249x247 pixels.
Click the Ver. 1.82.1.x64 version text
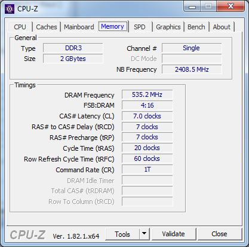click(x=76, y=236)
